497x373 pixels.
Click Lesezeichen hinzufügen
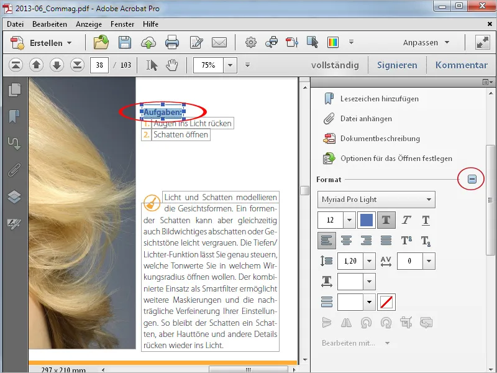[371, 99]
